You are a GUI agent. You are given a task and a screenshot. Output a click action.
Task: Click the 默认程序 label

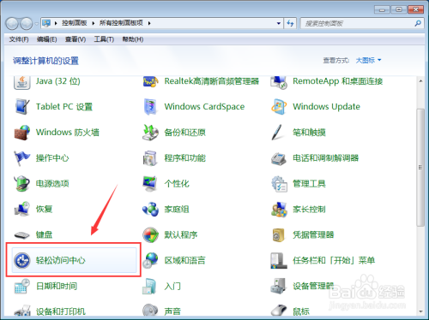pyautogui.click(x=181, y=234)
